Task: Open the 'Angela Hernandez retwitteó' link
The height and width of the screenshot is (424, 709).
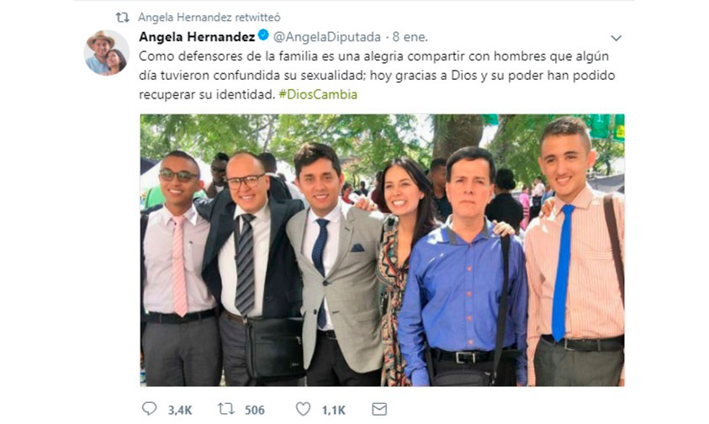Action: point(209,18)
